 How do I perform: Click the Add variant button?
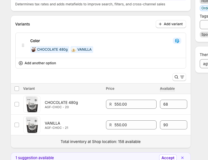(171, 24)
